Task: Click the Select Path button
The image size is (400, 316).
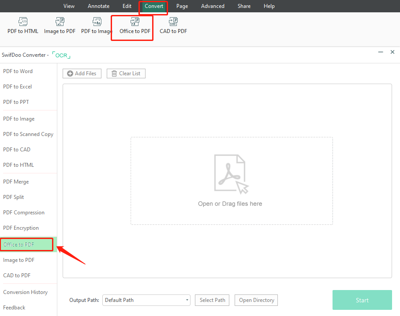Action: [x=212, y=300]
